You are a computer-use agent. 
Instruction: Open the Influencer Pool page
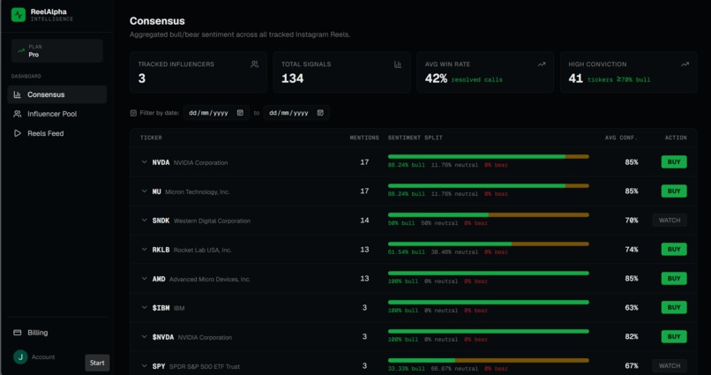(57, 114)
